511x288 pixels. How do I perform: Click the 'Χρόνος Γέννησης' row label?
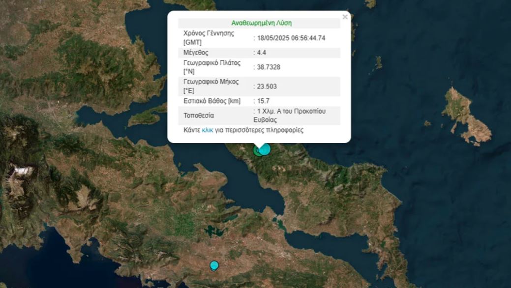click(209, 33)
